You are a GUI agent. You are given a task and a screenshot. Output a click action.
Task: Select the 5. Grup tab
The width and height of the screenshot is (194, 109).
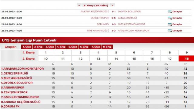coord(73,47)
